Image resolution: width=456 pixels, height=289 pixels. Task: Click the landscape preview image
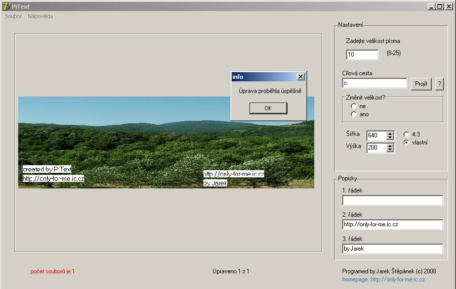coord(166,142)
